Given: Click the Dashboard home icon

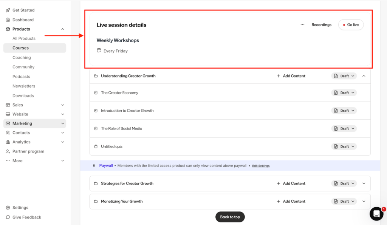Looking at the screenshot, I should click(8, 20).
